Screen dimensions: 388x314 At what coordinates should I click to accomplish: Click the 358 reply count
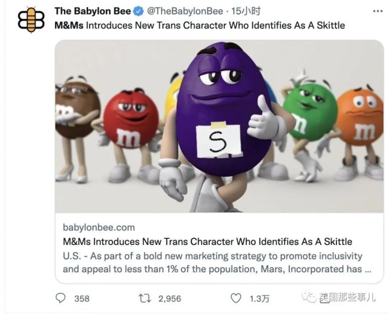coord(81,298)
